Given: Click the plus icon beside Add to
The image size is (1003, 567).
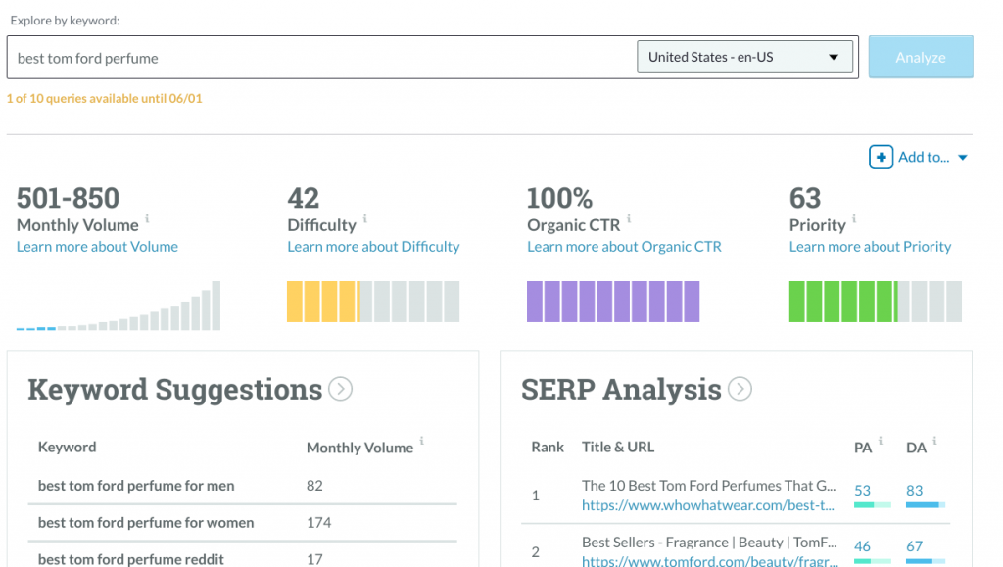Looking at the screenshot, I should [881, 157].
